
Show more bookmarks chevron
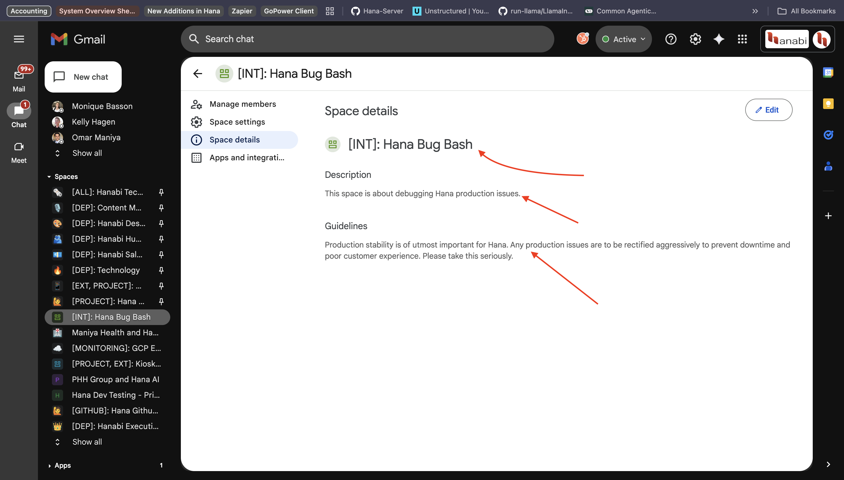[x=755, y=11]
